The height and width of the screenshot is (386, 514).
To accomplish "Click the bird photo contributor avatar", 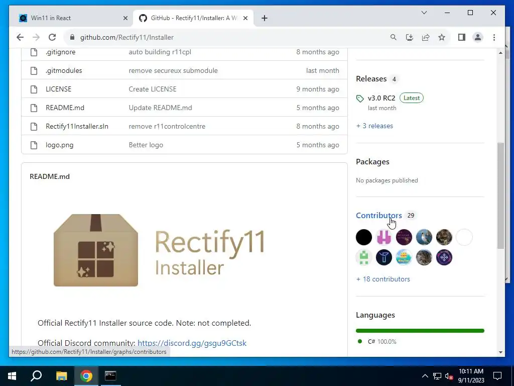I will pos(424,237).
